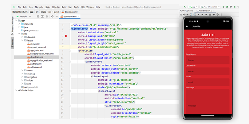The height and width of the screenshot is (124, 249).
Task: Toggle the Project side panel tab
Action: coord(12,43)
